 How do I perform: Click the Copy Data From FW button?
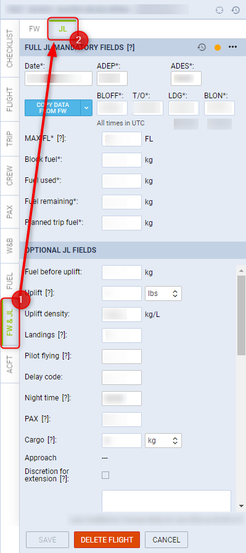[53, 108]
